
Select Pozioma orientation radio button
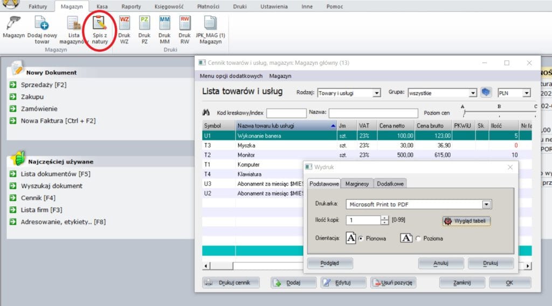[418, 239]
